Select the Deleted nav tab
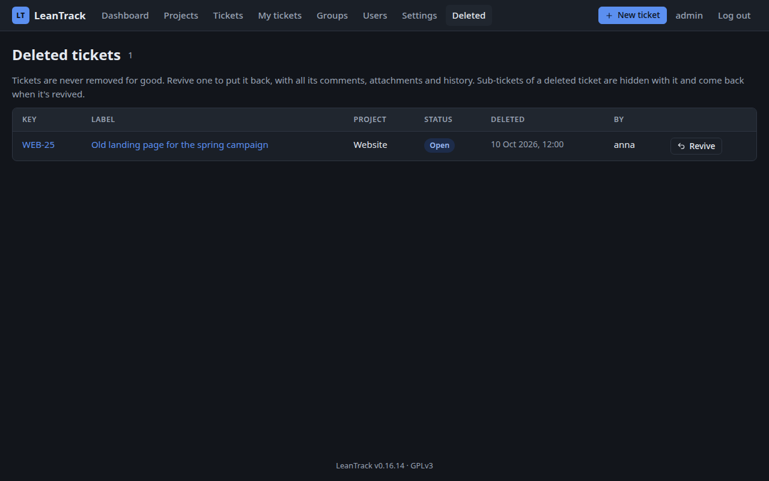Image resolution: width=769 pixels, height=481 pixels. click(469, 16)
